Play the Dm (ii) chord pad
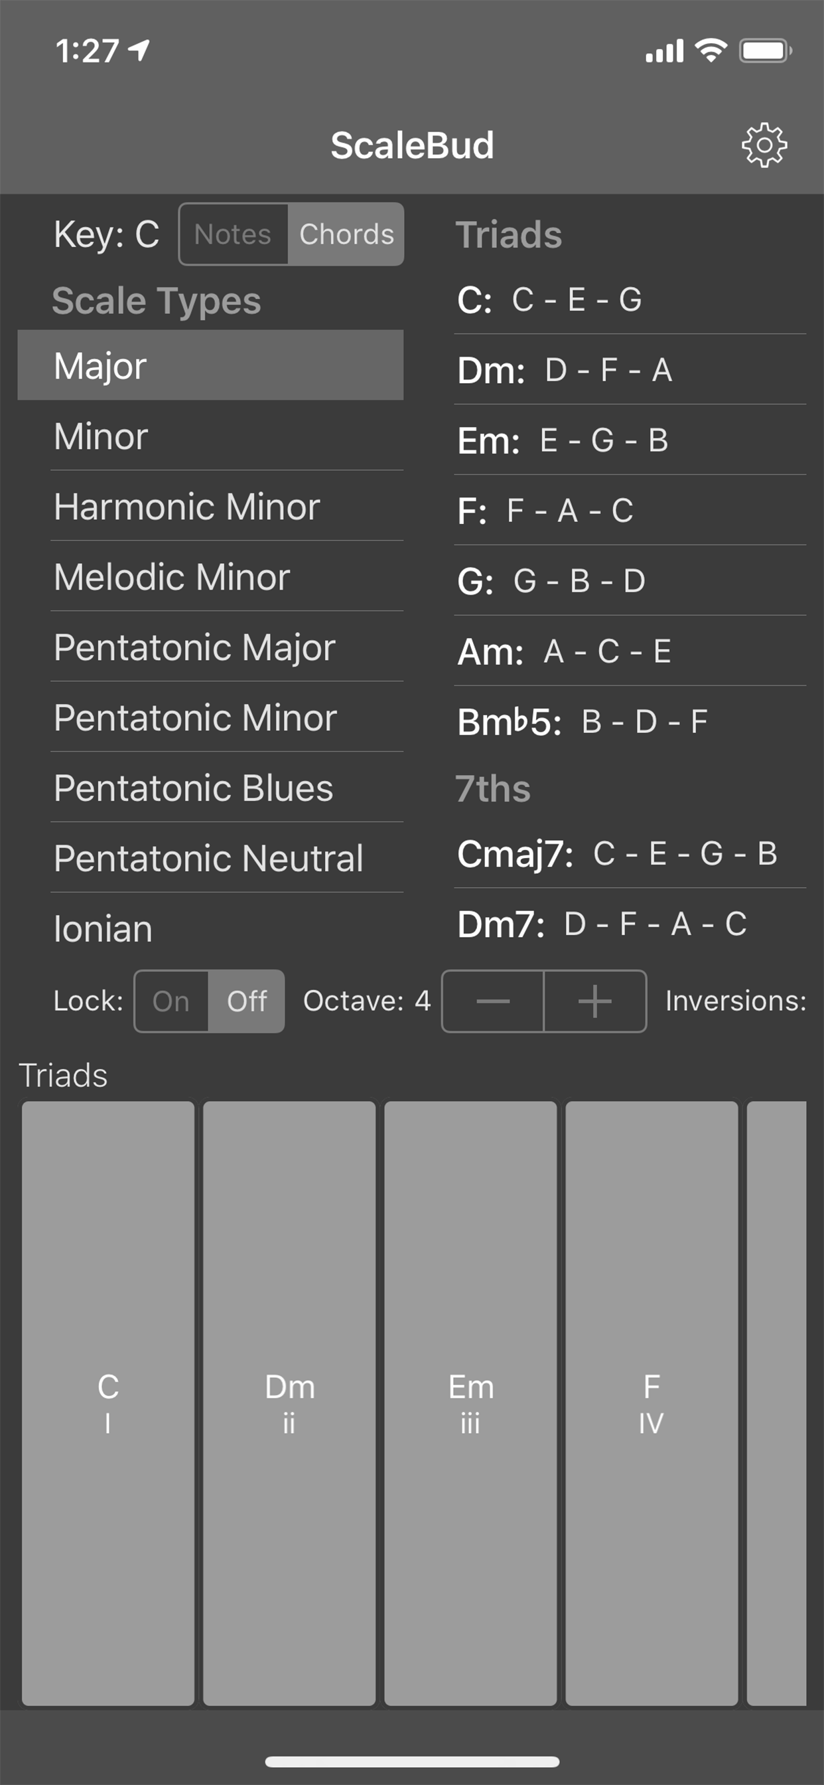This screenshot has height=1785, width=824. (289, 1402)
